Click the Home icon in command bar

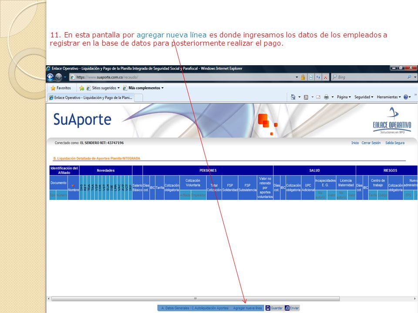293,97
